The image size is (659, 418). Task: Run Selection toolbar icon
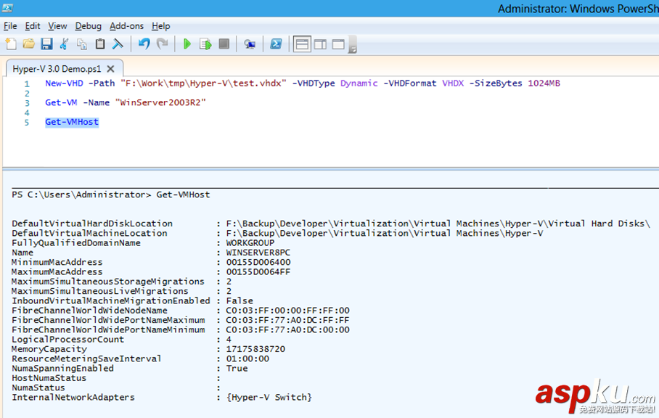point(205,44)
